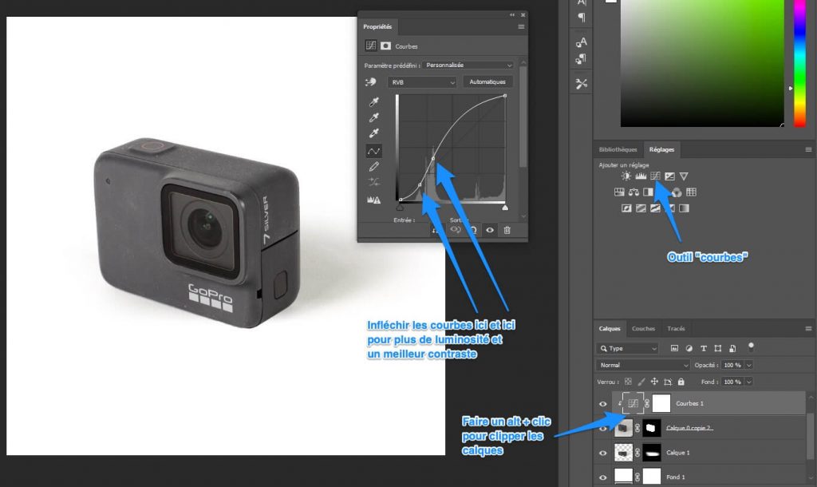817x487 pixels.
Task: Click the histogram clipping warning icon
Action: (373, 200)
